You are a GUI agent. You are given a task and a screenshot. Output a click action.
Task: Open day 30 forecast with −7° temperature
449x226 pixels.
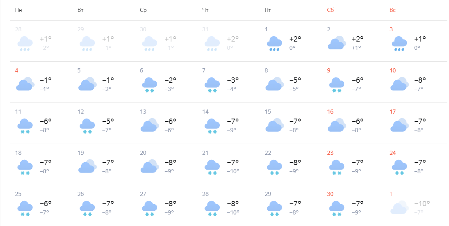click(353, 206)
